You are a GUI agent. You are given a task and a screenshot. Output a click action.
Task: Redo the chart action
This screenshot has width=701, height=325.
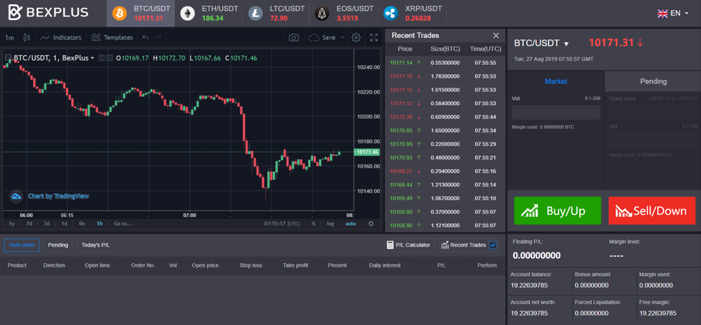(x=158, y=37)
